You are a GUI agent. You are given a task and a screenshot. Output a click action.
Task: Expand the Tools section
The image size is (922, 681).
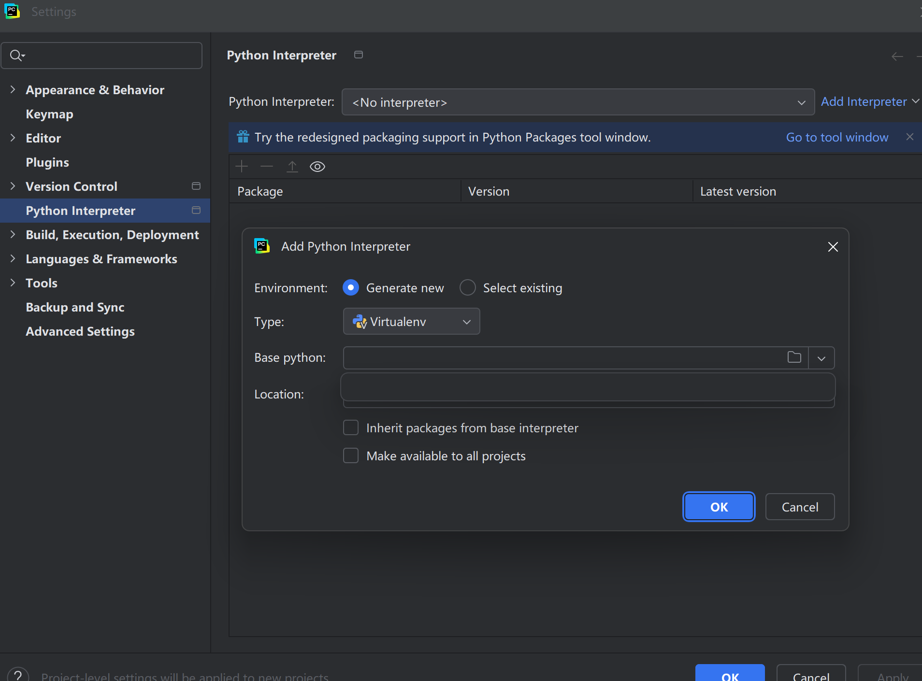[13, 283]
